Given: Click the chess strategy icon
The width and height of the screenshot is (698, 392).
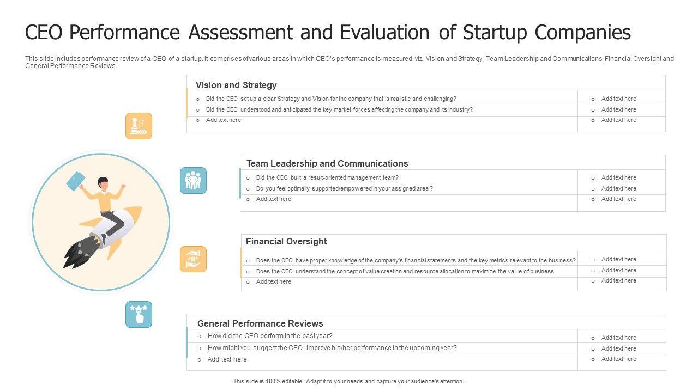Looking at the screenshot, I should click(x=139, y=126).
